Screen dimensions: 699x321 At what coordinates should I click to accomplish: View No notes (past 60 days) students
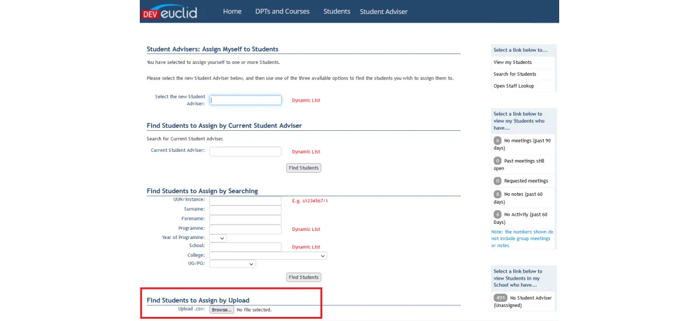[518, 197]
